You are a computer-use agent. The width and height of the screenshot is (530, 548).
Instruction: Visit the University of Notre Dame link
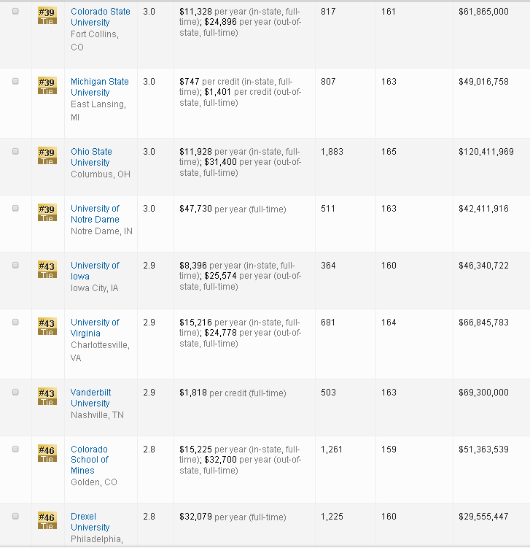(x=95, y=214)
